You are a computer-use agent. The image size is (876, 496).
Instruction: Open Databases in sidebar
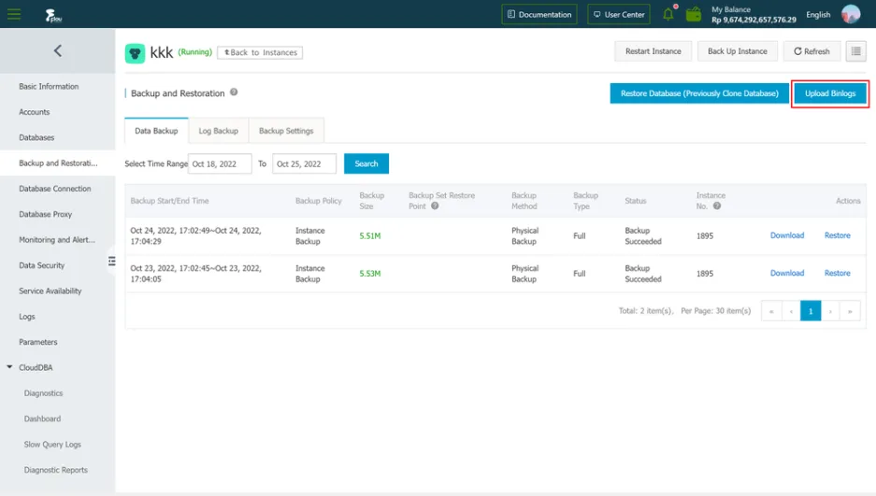click(x=36, y=137)
